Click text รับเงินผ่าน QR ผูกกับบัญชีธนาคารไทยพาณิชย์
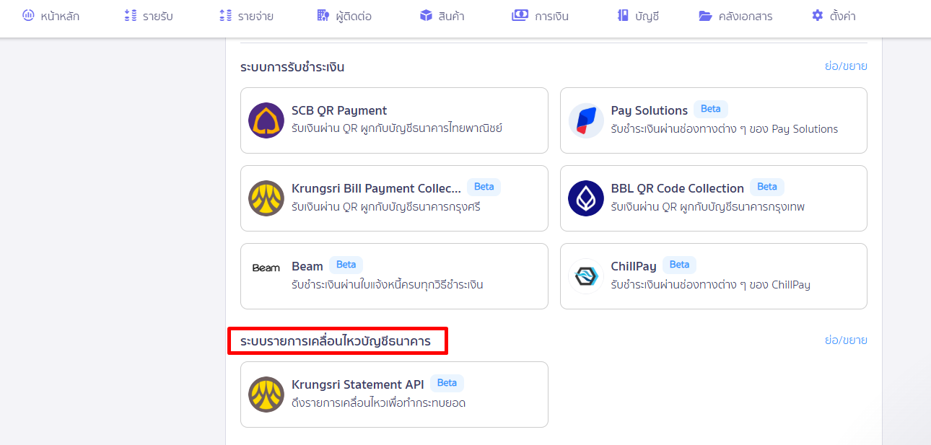 (x=397, y=129)
